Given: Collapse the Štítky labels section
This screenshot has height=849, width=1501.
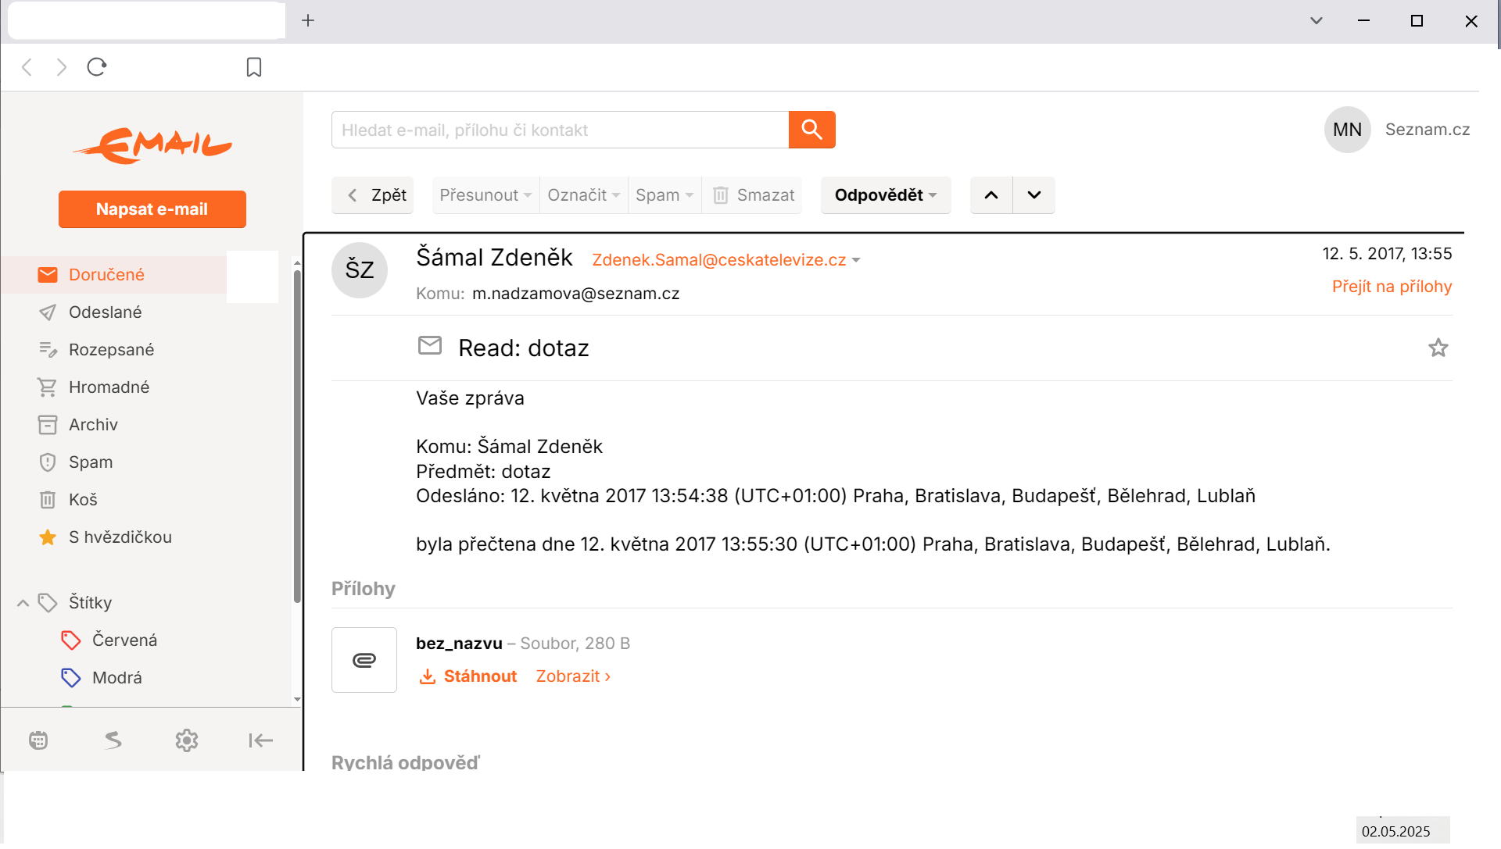Looking at the screenshot, I should 23,603.
